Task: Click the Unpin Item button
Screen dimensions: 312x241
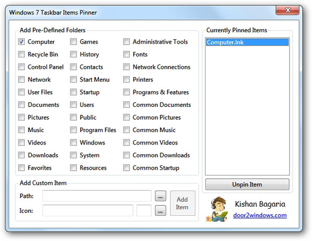Action: [247, 185]
